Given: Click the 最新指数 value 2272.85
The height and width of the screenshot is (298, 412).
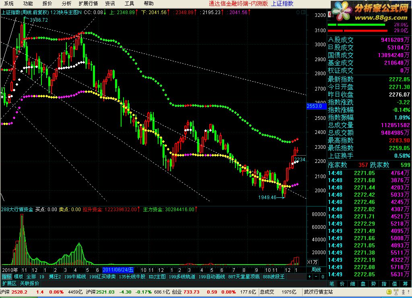Looking at the screenshot, I should pyautogui.click(x=400, y=79).
